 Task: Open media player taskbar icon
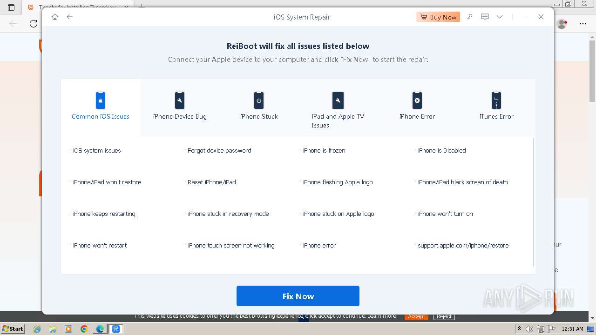[x=68, y=329]
